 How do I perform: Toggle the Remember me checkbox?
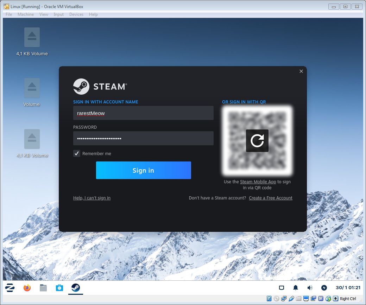[77, 153]
